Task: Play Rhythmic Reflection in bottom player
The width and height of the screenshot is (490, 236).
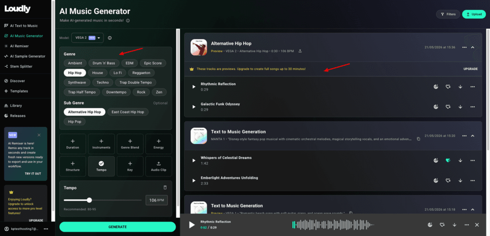Action: click(x=192, y=225)
